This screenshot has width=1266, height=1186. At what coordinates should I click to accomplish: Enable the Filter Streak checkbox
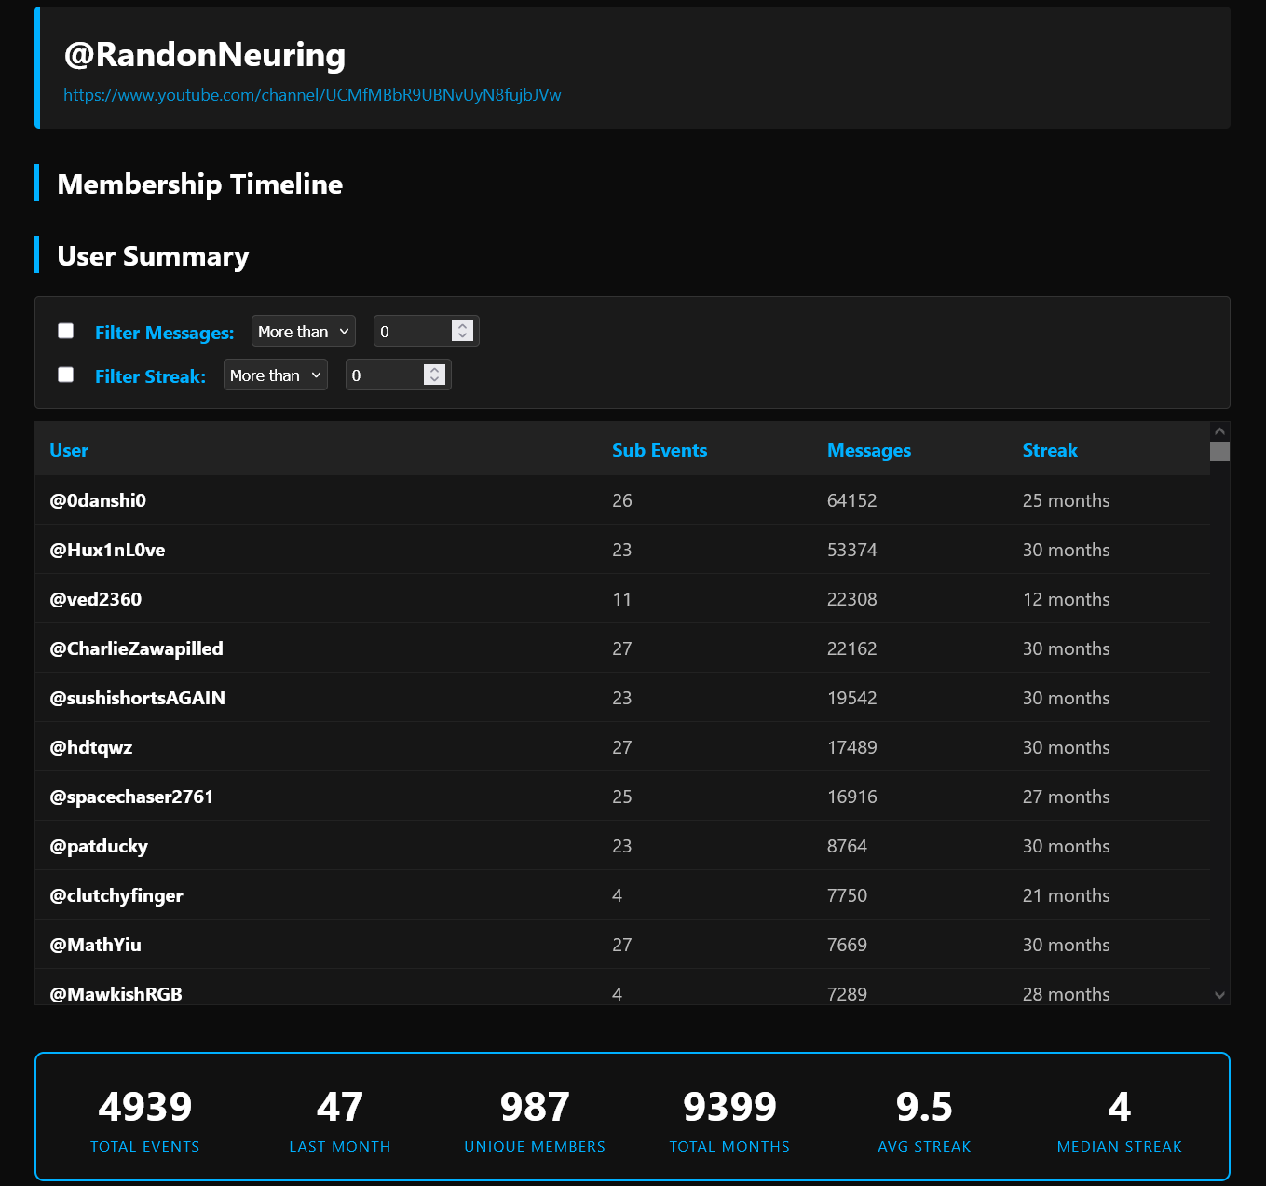(66, 375)
